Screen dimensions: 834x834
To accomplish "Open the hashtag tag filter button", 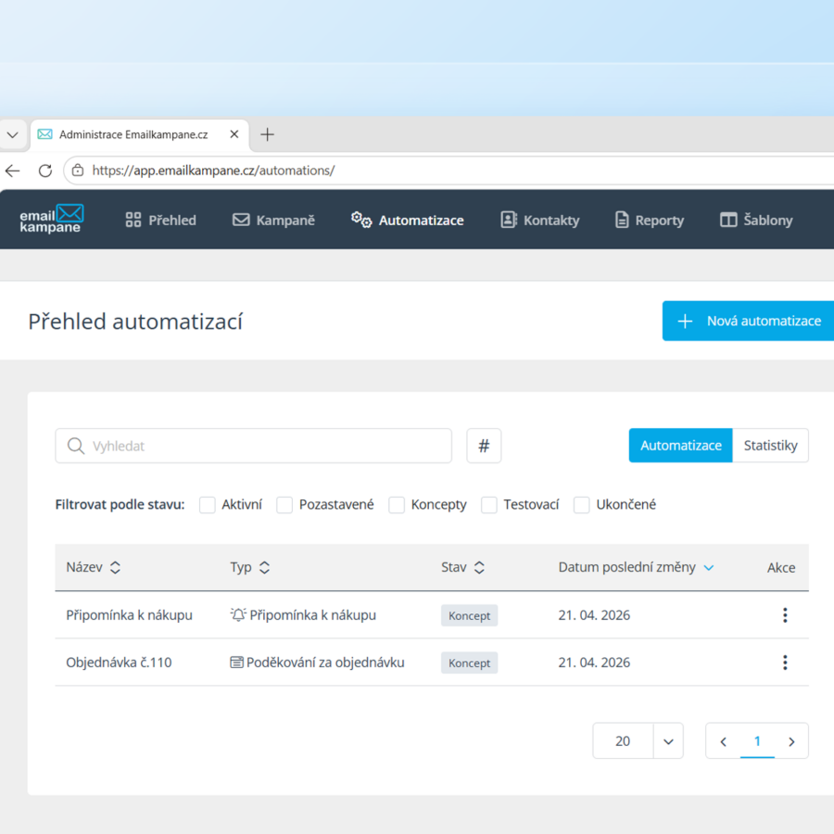I will click(x=484, y=446).
